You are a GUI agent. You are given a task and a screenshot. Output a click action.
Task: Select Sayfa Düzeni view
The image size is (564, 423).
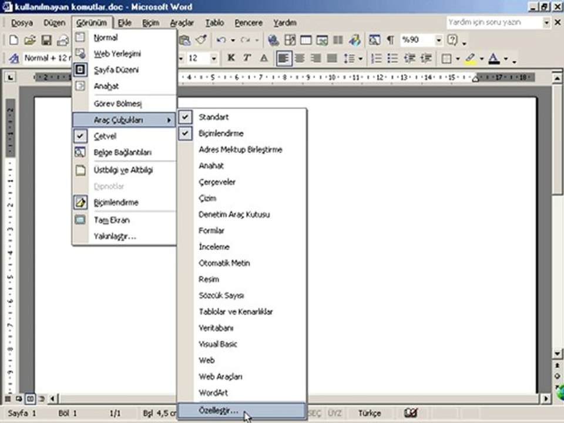124,70
